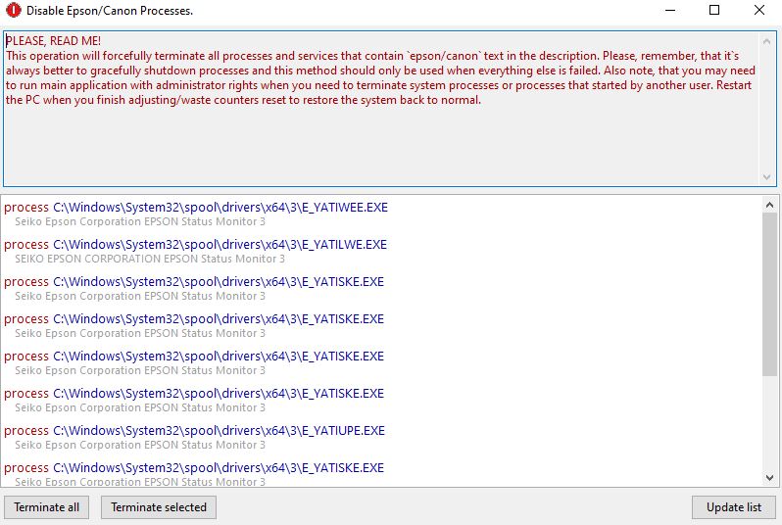Select the E_YATILWE.EXE process entry

220,245
